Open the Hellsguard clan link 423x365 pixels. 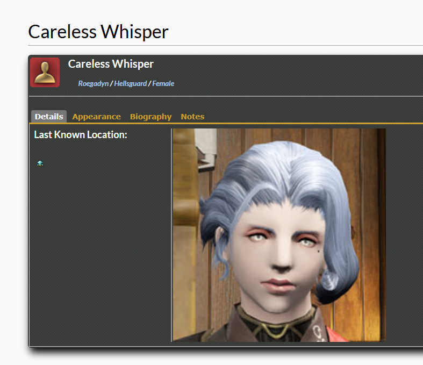130,83
